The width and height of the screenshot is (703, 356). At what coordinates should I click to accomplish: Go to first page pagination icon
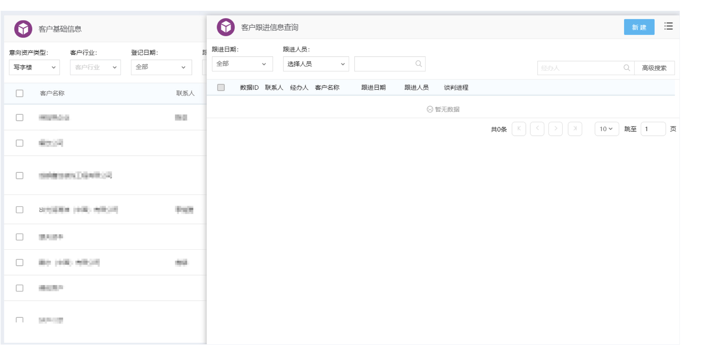point(519,129)
